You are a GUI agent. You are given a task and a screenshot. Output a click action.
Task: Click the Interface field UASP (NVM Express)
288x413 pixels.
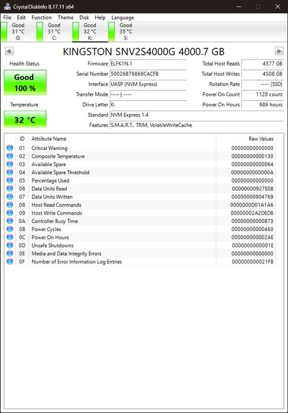point(148,84)
